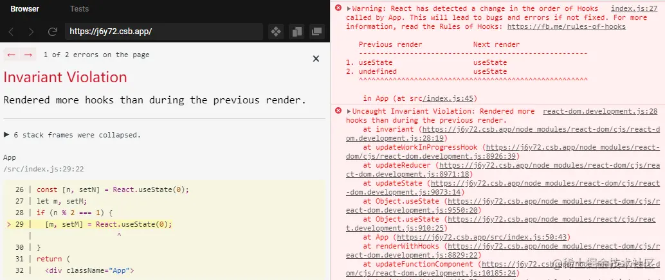
Task: Refresh the preview browser page
Action: [52, 31]
